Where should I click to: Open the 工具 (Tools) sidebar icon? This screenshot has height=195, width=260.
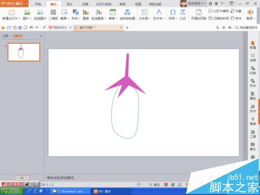(x=253, y=134)
